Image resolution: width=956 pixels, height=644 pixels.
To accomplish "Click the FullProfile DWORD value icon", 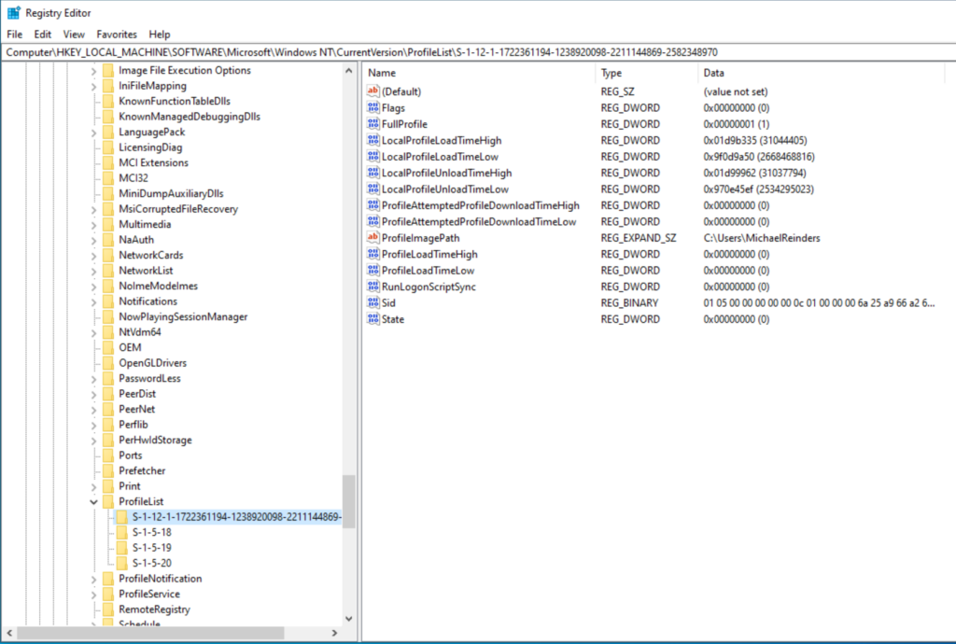I will [373, 124].
